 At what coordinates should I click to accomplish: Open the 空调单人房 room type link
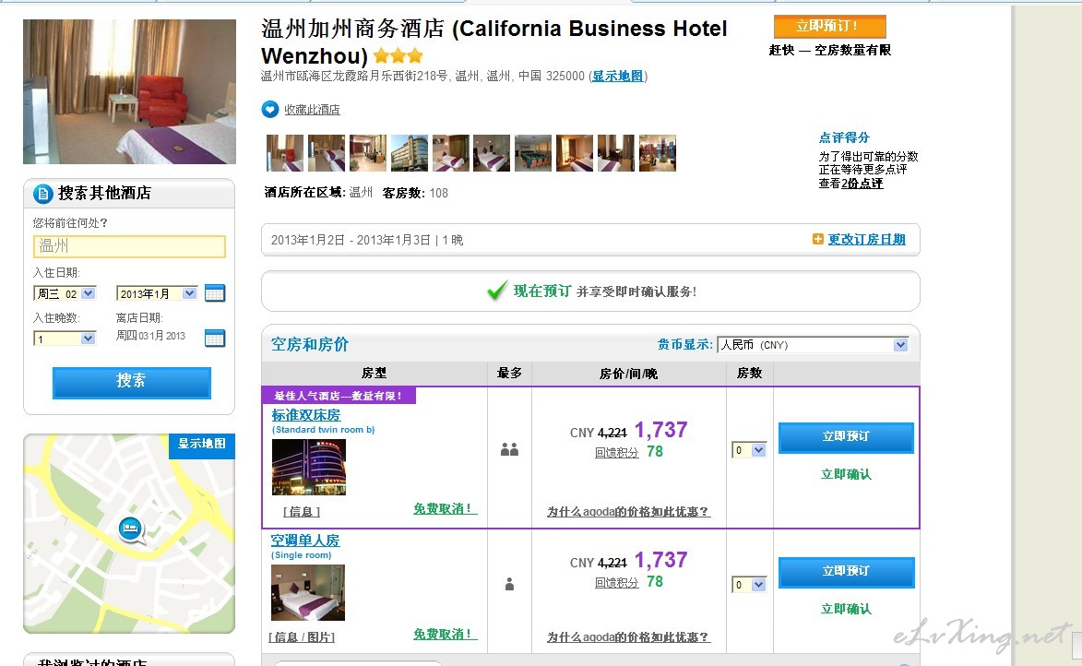tap(305, 541)
